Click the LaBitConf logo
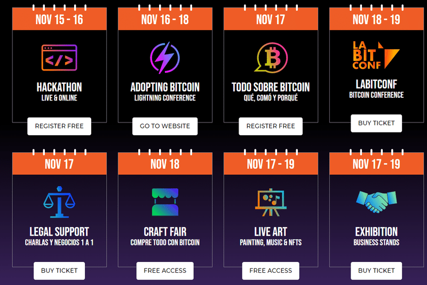 [376, 56]
